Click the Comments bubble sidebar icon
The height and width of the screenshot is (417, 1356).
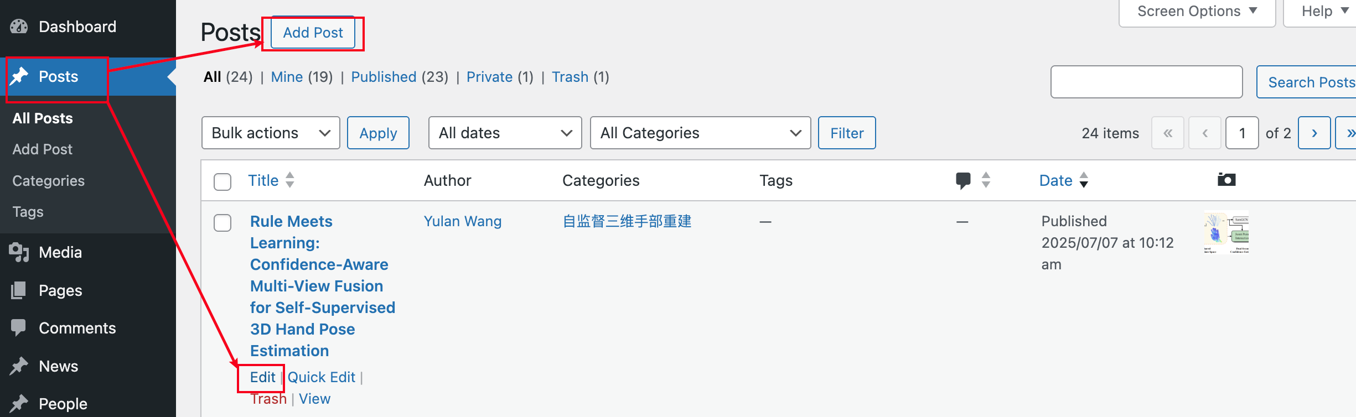point(19,327)
